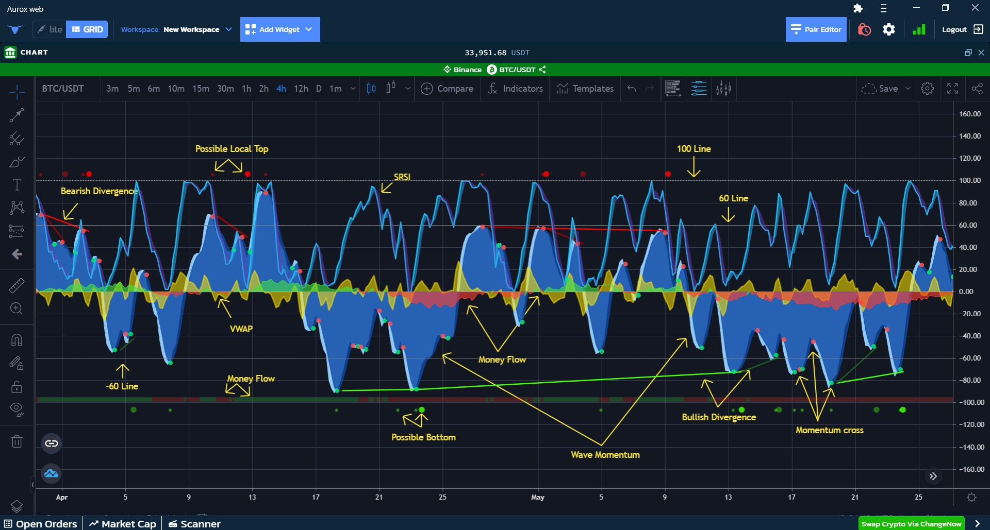Viewport: 990px width, 530px height.
Task: Toggle the magnet snap mode
Action: pyautogui.click(x=16, y=340)
